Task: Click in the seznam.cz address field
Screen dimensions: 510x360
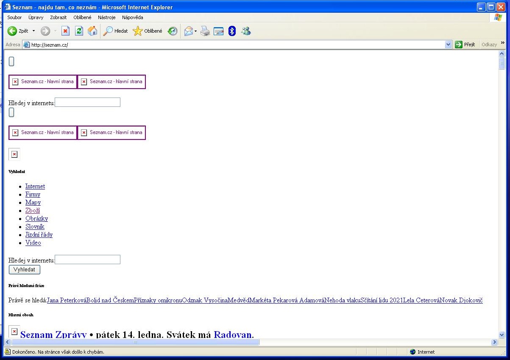Action: click(237, 45)
